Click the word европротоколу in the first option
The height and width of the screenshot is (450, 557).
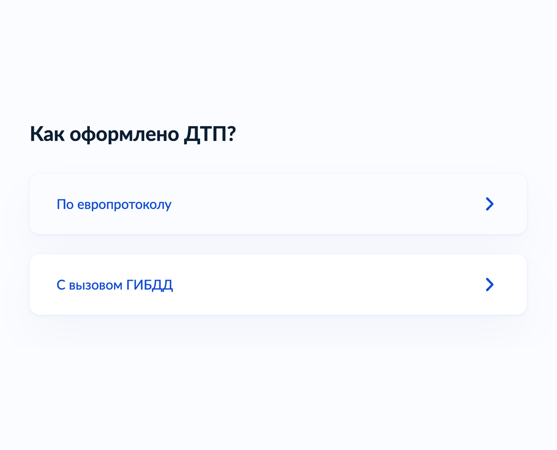pyautogui.click(x=124, y=204)
